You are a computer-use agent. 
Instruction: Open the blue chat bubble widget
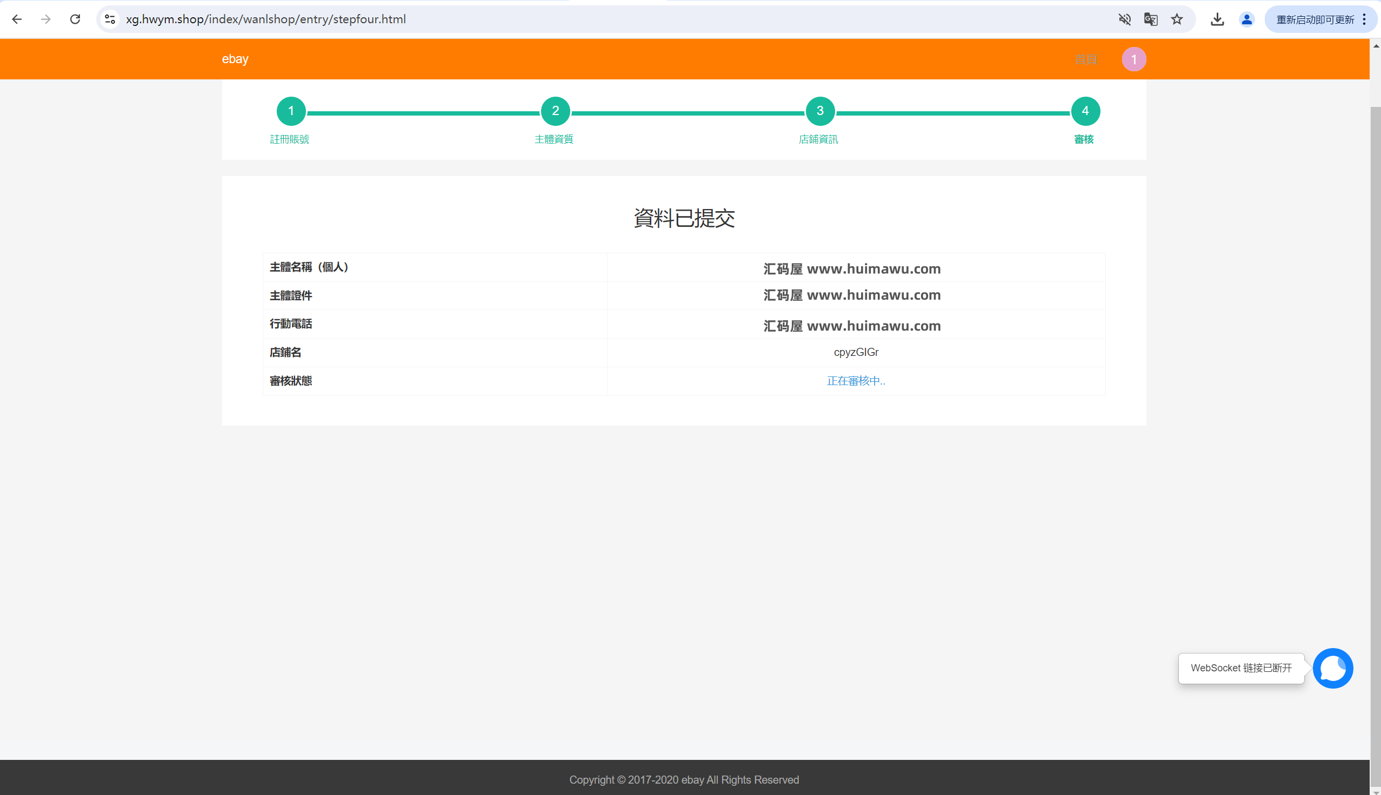(1332, 668)
